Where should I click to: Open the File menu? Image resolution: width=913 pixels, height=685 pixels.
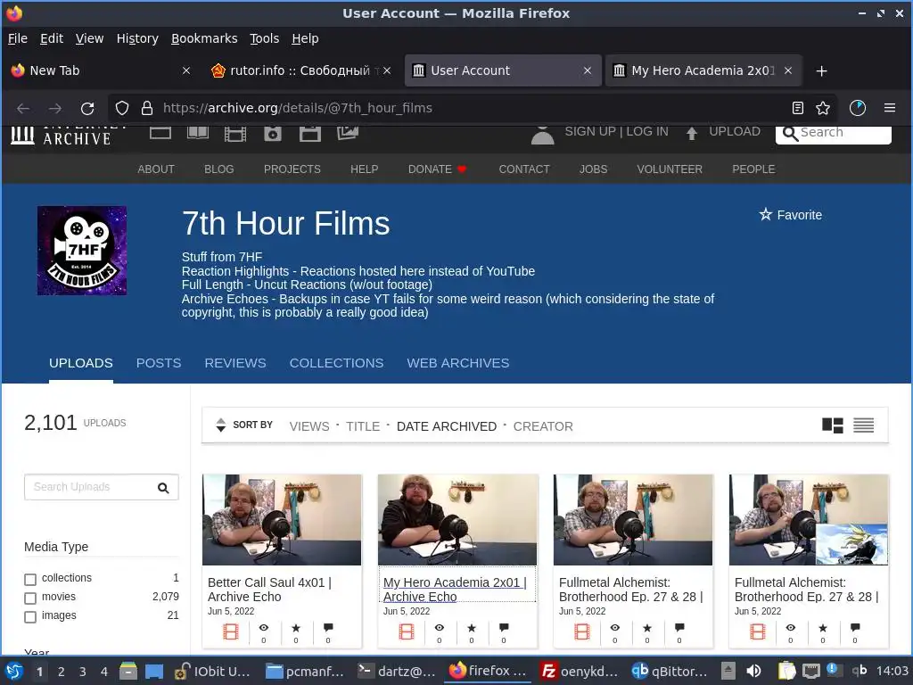(18, 38)
